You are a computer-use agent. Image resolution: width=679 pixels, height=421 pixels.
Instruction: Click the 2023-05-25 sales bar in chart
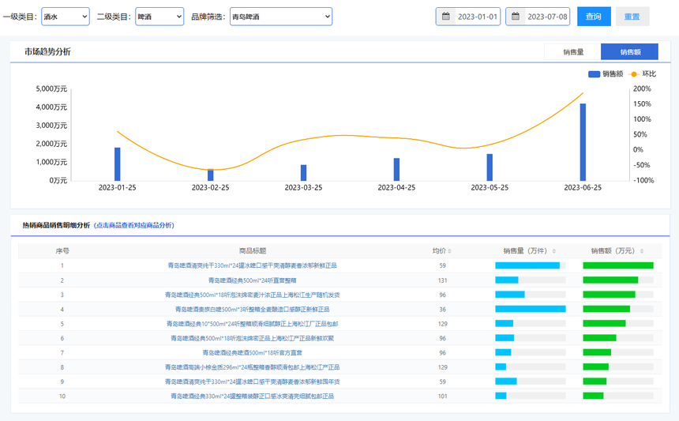point(490,167)
